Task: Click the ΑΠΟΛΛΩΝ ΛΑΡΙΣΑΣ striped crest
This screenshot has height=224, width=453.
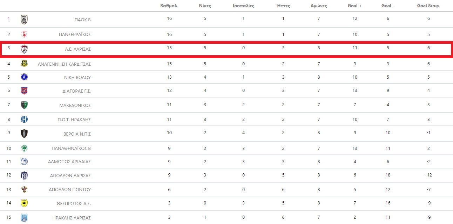Action: pos(24,175)
